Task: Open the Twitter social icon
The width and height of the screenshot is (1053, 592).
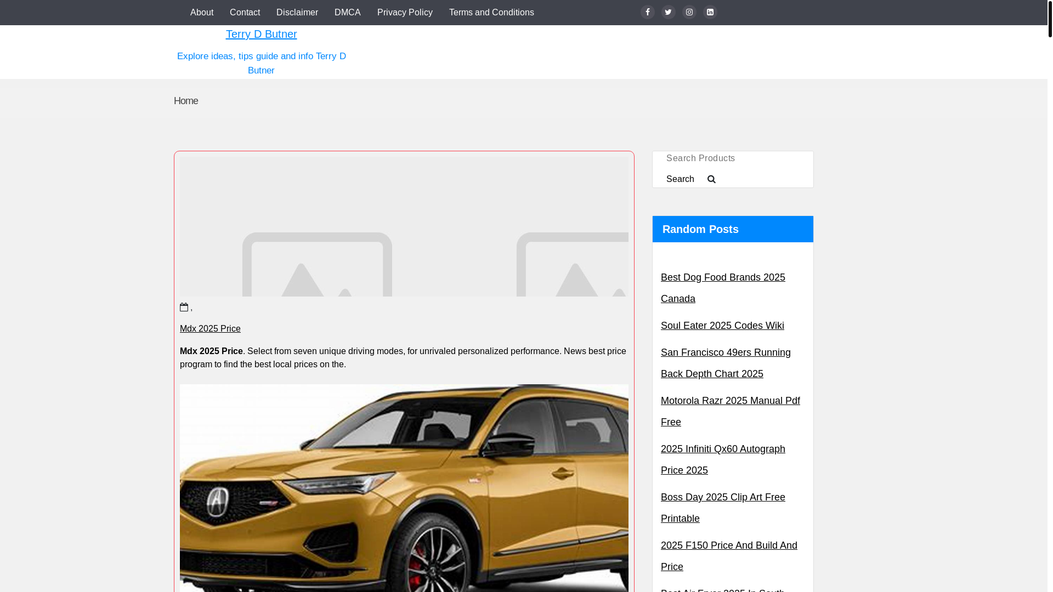Action: [669, 12]
